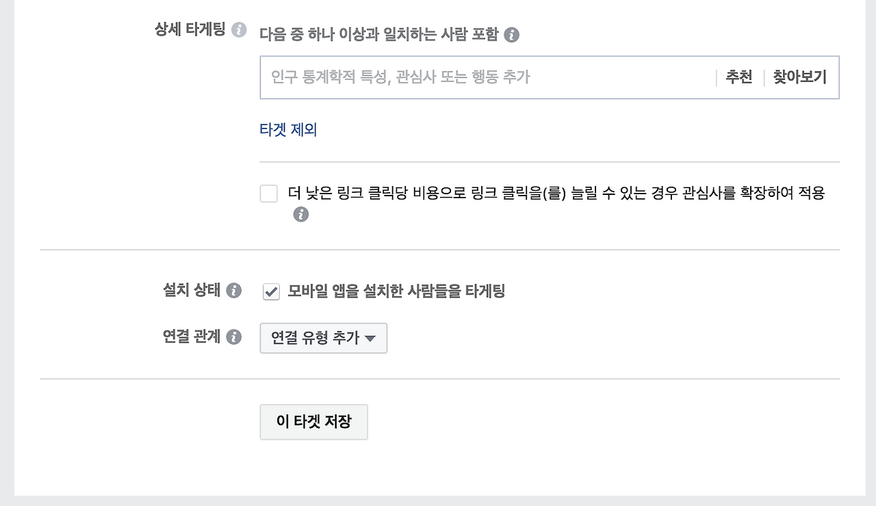Click the checkmark icon in install status box
The height and width of the screenshot is (506, 876).
tap(271, 291)
